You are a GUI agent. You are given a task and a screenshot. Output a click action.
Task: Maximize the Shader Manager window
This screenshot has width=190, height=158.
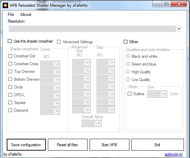[x=166, y=4]
